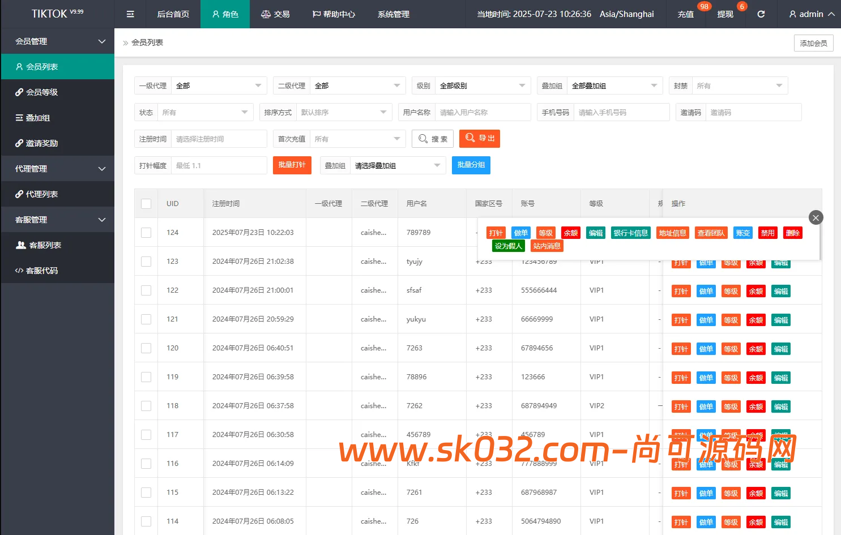Screen dimensions: 841x535
Task: Open 充值 recharge icon with badge 98
Action: tap(686, 14)
